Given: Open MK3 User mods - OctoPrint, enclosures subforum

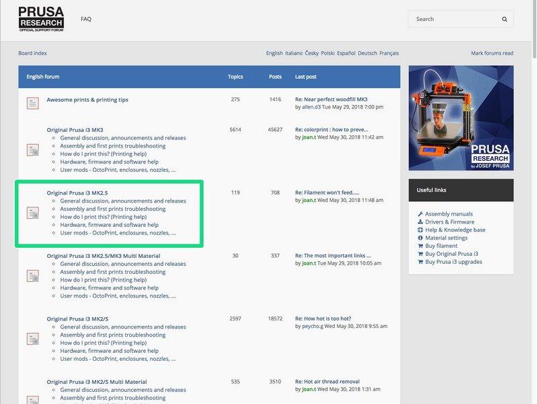Looking at the screenshot, I should pos(118,170).
